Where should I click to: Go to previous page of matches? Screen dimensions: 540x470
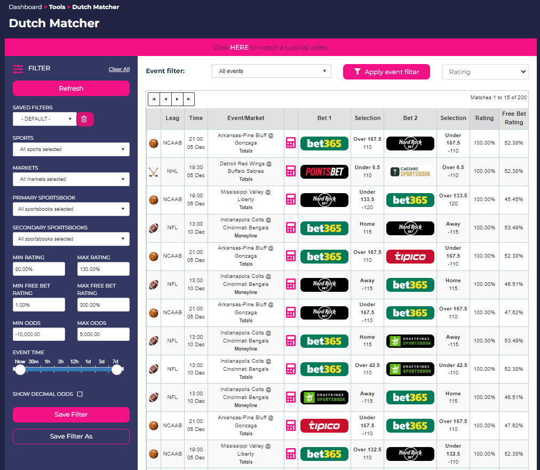pos(165,99)
